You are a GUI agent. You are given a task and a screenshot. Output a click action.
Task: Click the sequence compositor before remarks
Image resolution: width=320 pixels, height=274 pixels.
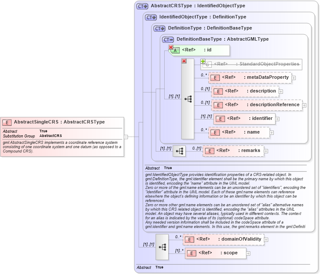click(x=179, y=151)
